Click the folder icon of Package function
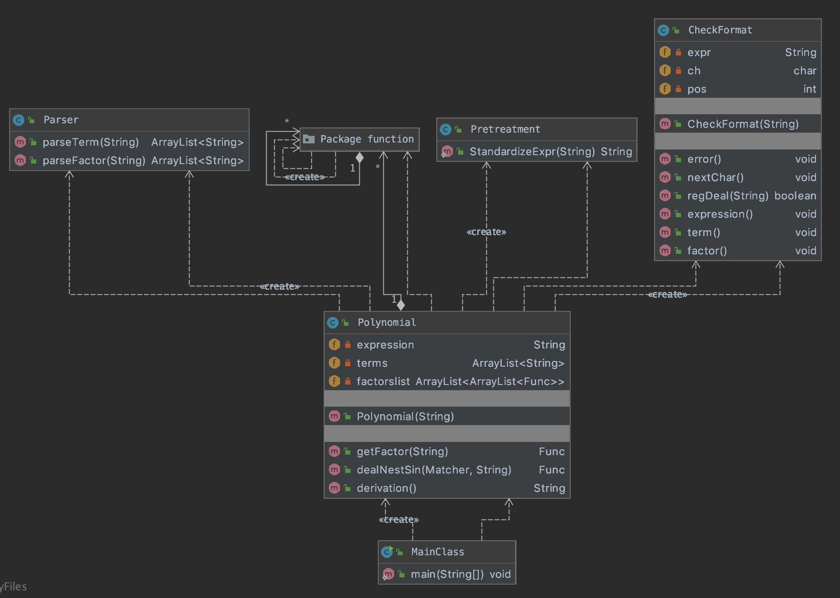Image resolution: width=840 pixels, height=598 pixels. pos(309,139)
